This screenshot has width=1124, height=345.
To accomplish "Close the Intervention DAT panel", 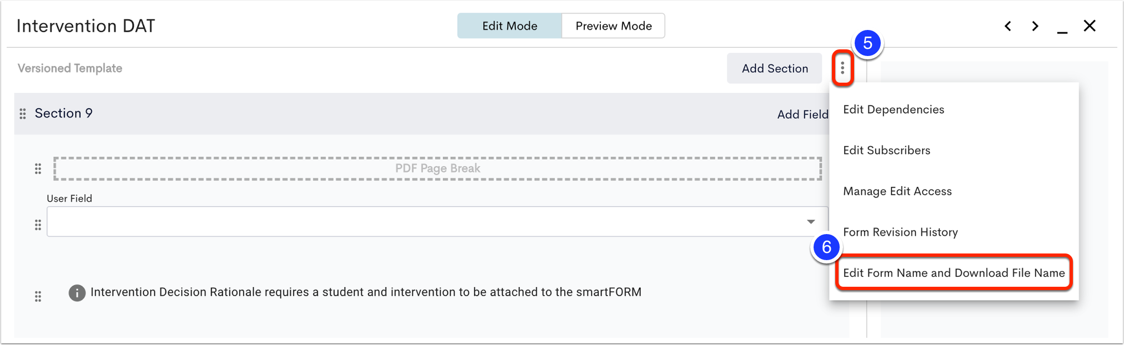I will tap(1090, 26).
